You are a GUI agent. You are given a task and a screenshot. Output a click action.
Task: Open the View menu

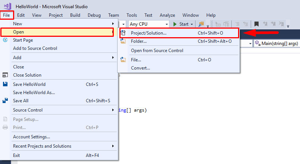[x=37, y=15]
